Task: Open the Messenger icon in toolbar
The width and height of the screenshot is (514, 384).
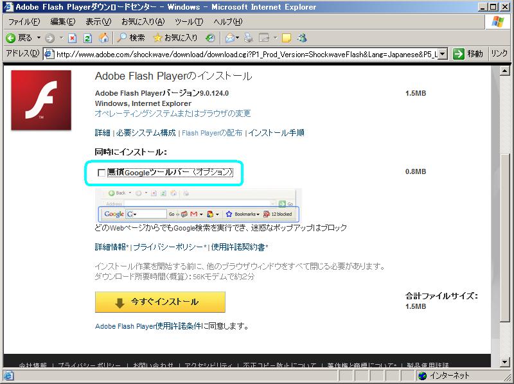Action: click(x=302, y=38)
